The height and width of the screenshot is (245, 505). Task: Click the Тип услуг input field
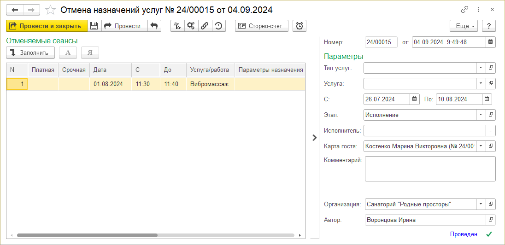tap(420, 68)
